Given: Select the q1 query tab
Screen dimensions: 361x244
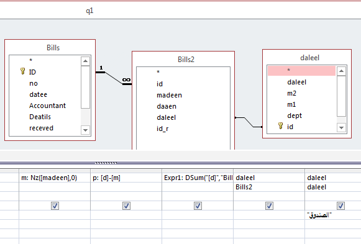Looking at the screenshot, I should point(89,11).
